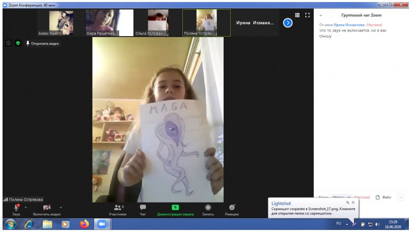Open the Windows Start menu

(11, 224)
